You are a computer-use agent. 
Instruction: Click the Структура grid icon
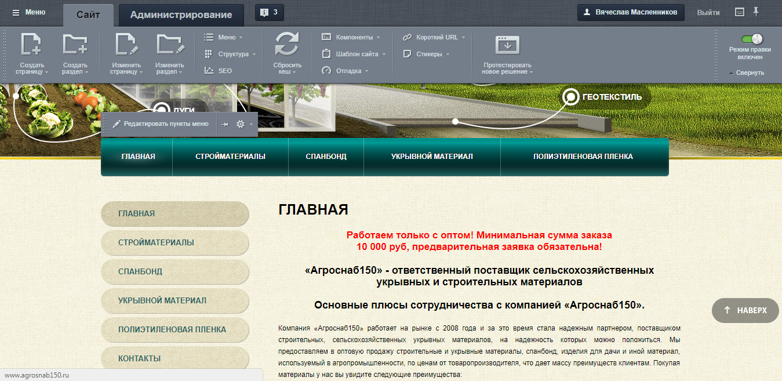[x=209, y=54]
